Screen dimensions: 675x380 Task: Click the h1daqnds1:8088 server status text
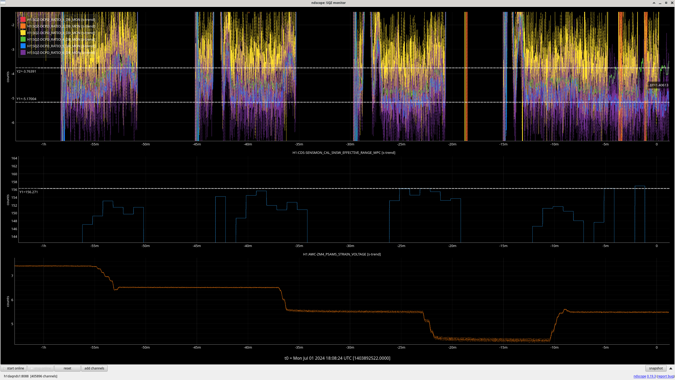[x=31, y=376]
